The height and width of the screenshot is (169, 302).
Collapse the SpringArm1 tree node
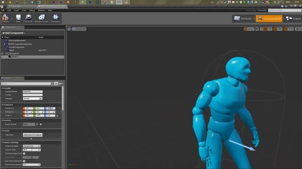tap(6, 54)
